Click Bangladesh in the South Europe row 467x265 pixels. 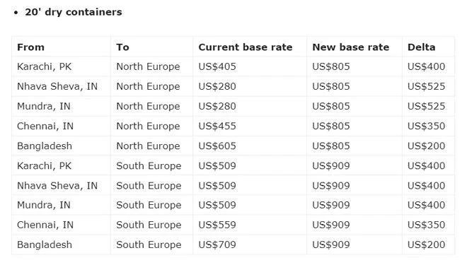(45, 245)
